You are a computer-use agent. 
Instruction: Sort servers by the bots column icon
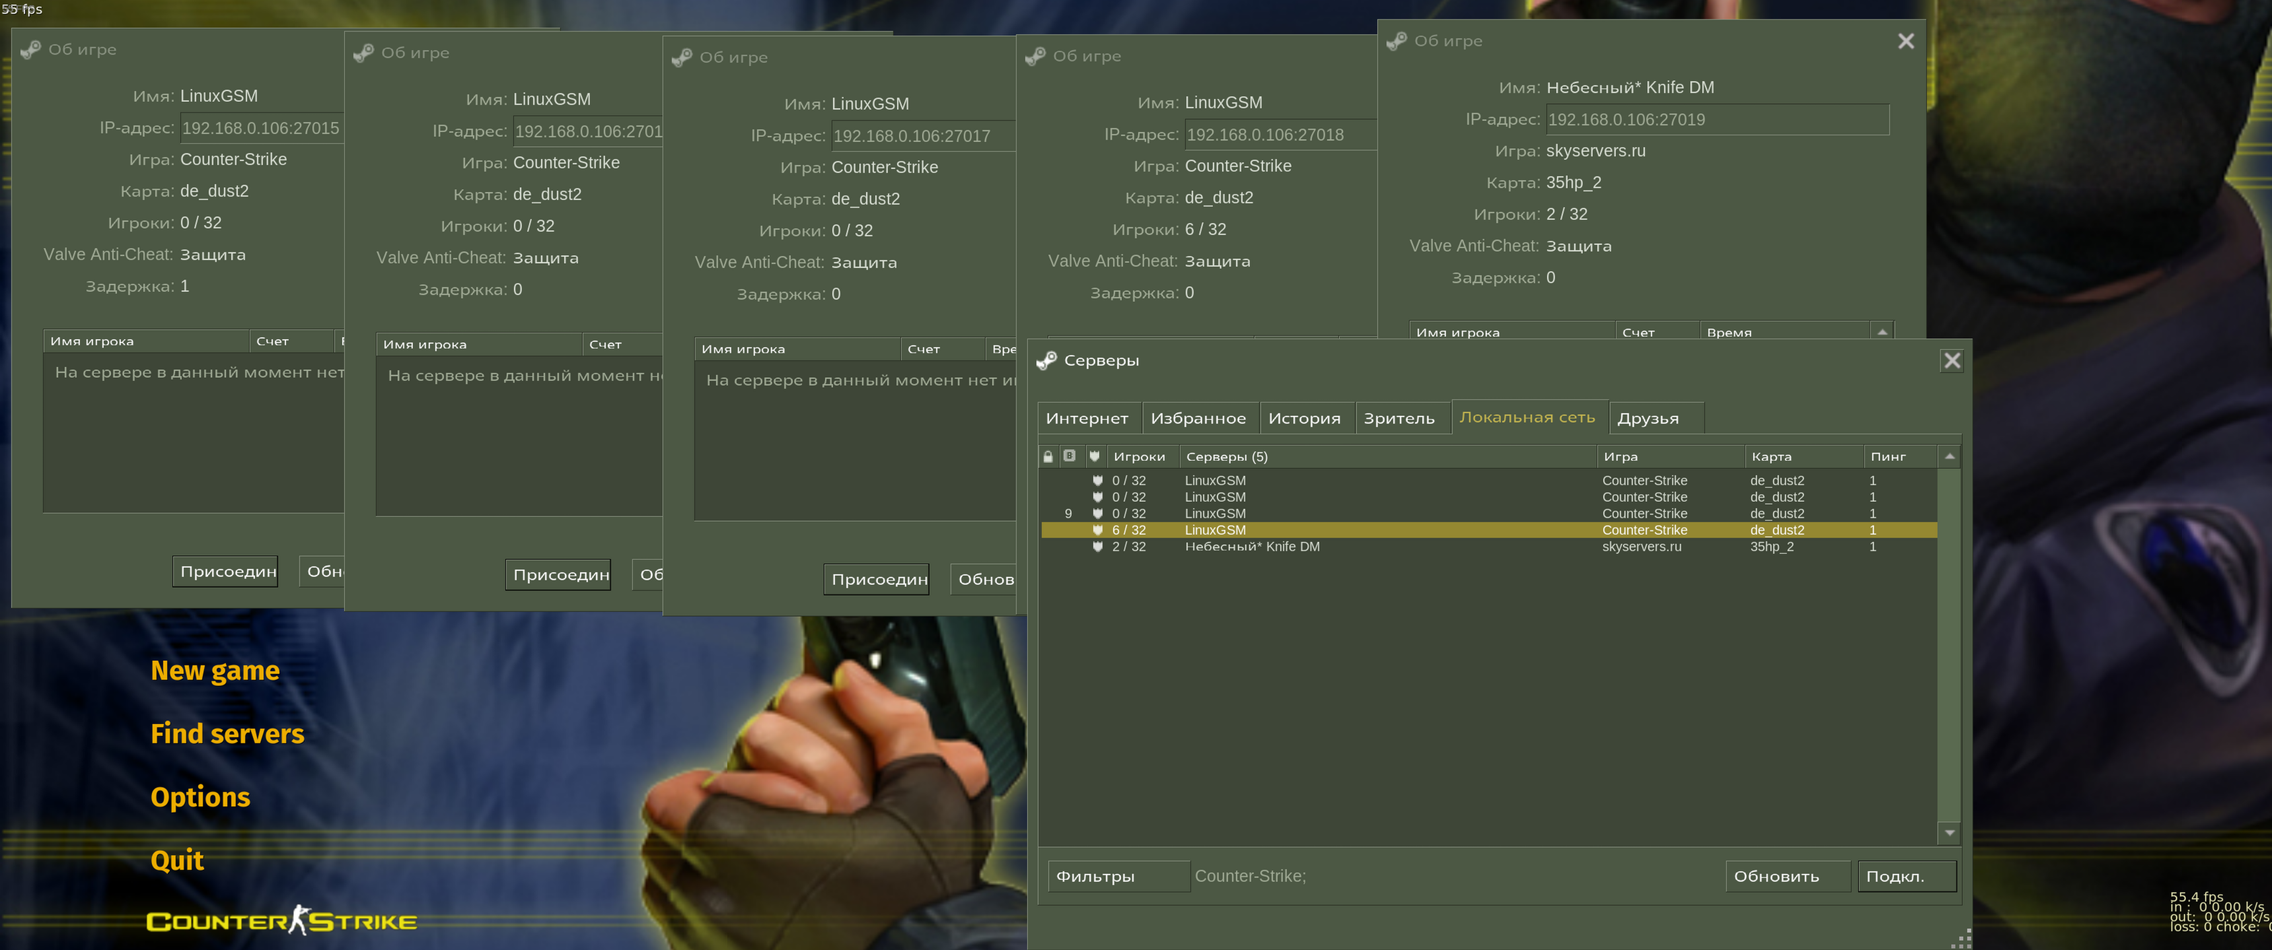click(x=1069, y=456)
